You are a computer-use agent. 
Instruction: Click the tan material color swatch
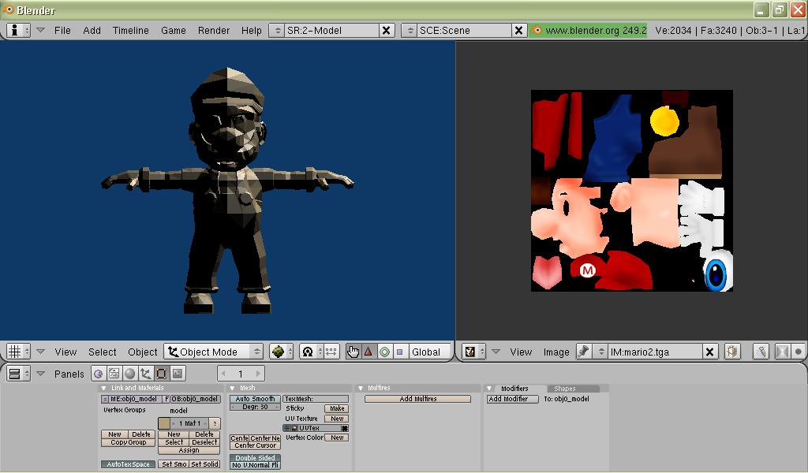pyautogui.click(x=164, y=423)
